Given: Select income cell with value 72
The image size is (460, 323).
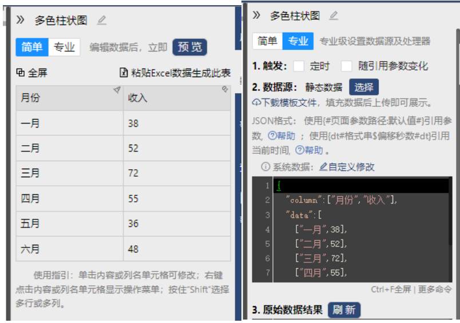Looking at the screenshot, I should coord(177,173).
